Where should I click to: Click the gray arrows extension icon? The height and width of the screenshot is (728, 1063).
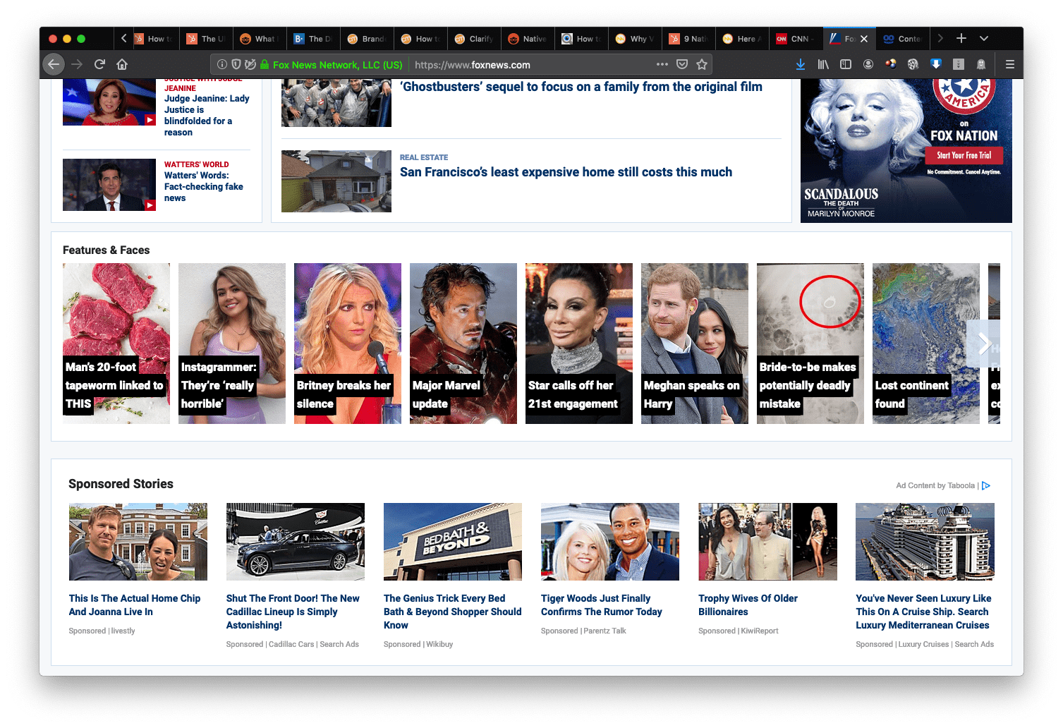click(x=959, y=64)
